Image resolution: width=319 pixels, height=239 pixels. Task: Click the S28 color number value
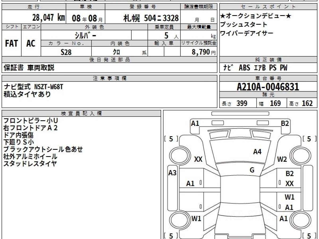(66, 52)
